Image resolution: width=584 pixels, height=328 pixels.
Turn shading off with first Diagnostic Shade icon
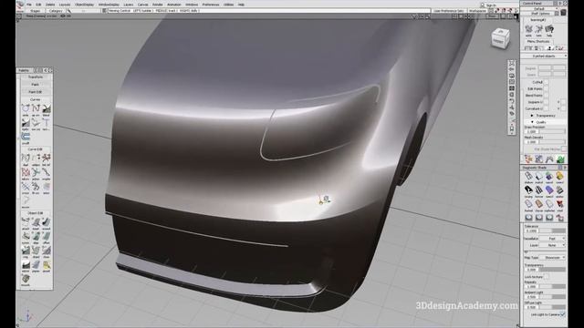(528, 176)
